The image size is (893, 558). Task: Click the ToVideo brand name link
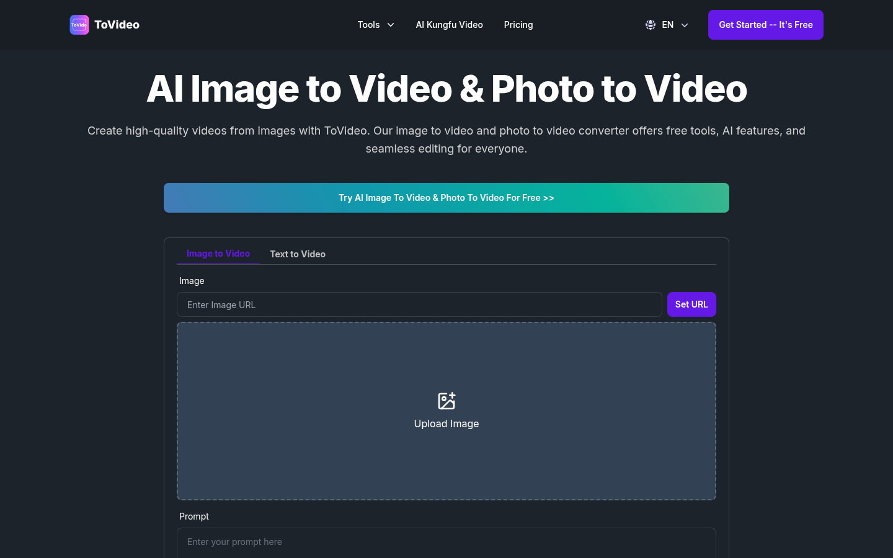click(x=117, y=25)
